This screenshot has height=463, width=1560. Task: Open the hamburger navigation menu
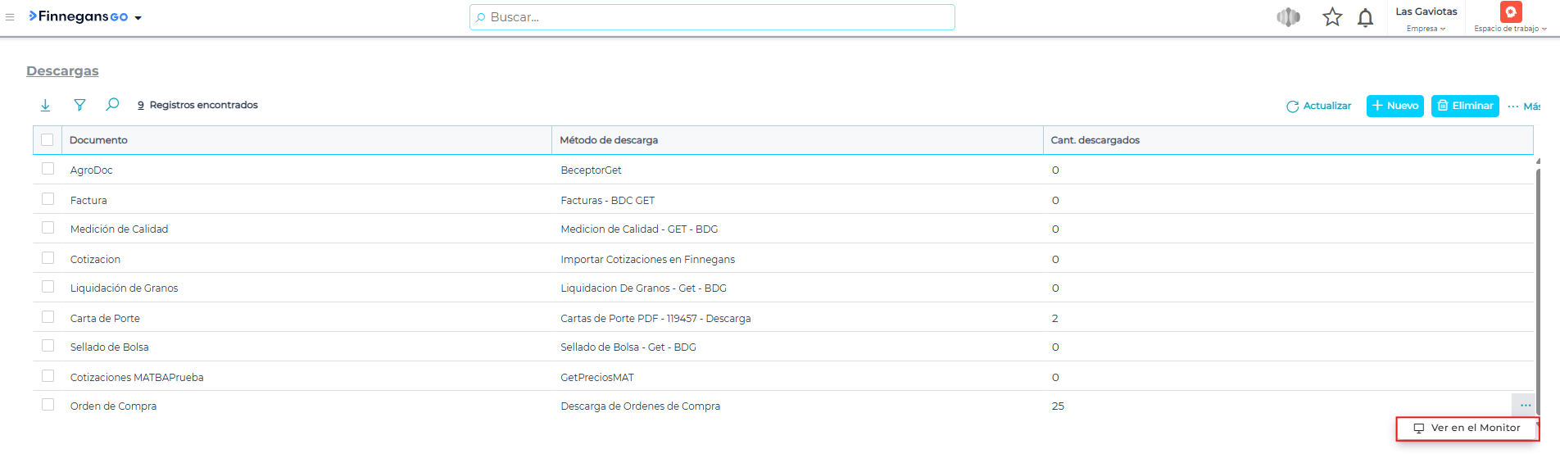pos(10,17)
